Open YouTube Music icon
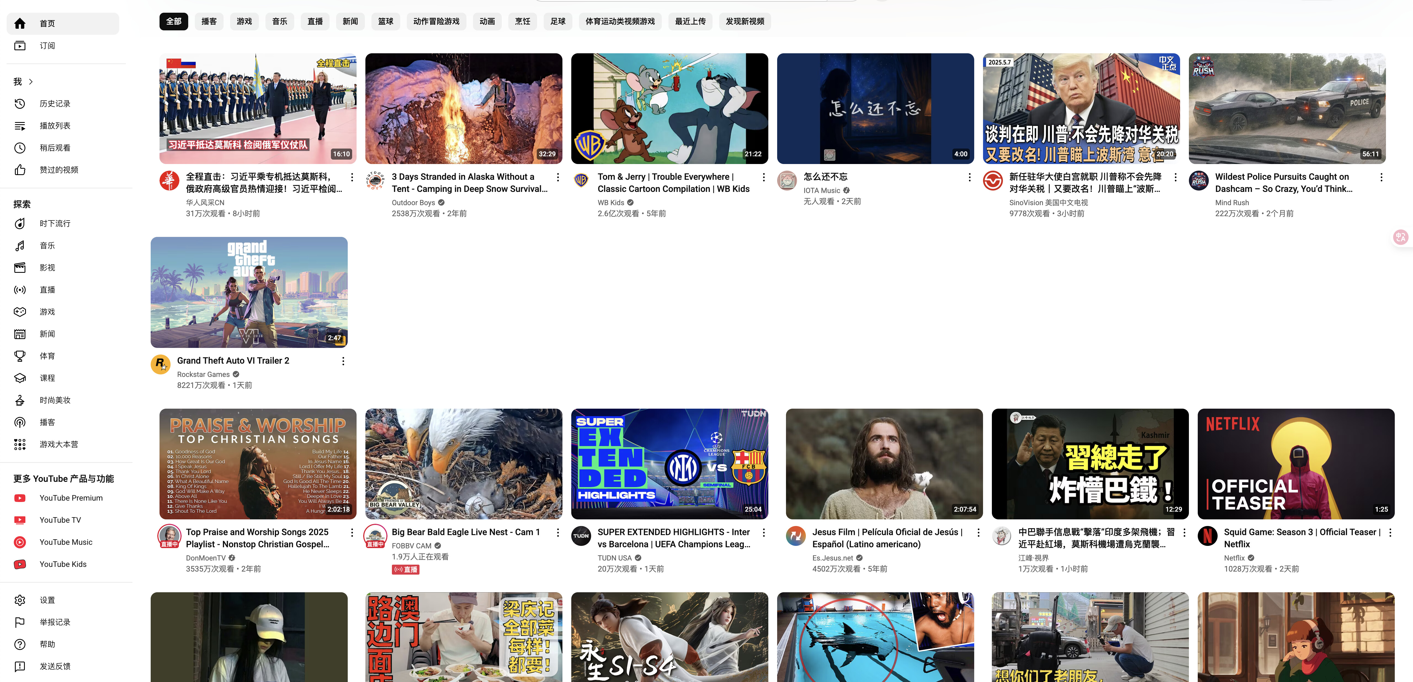The image size is (1413, 682). [x=20, y=542]
